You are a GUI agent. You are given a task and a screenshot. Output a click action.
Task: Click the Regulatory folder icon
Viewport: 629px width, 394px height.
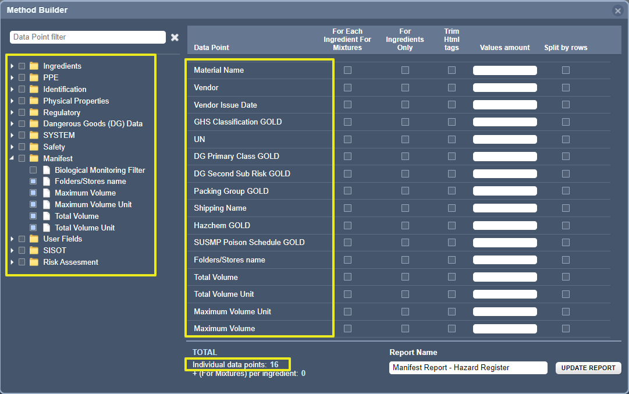35,112
